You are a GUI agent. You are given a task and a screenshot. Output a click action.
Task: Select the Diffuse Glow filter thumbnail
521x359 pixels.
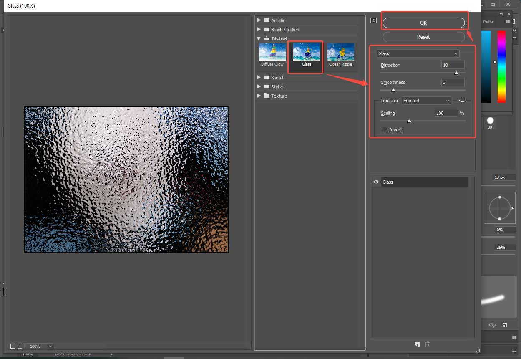(272, 52)
